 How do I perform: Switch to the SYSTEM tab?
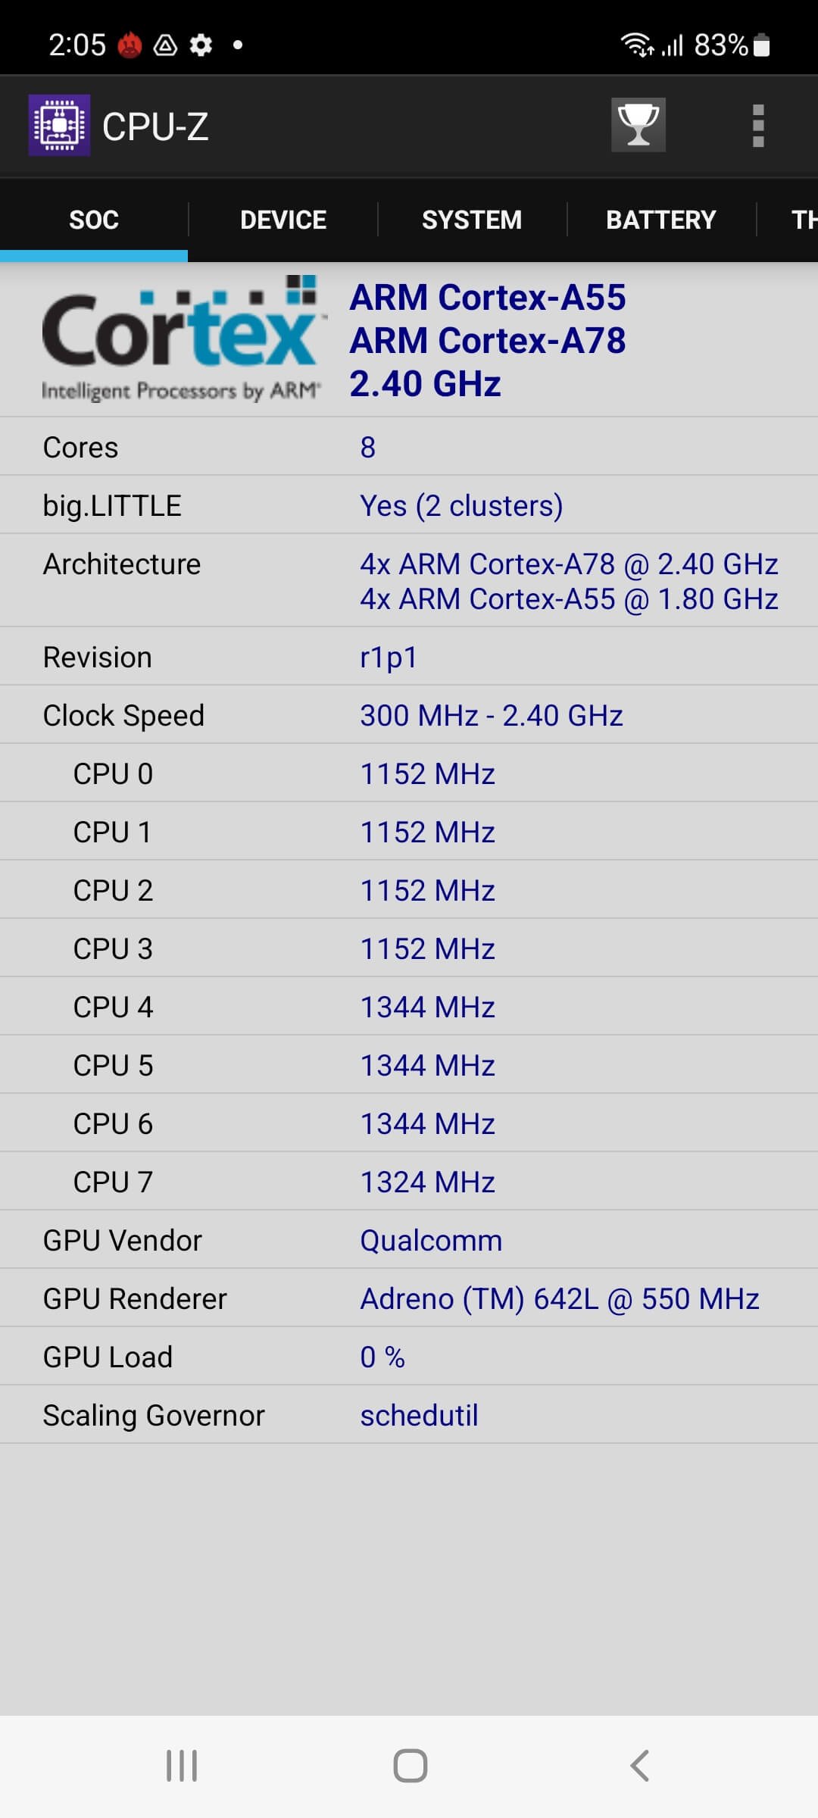coord(472,220)
